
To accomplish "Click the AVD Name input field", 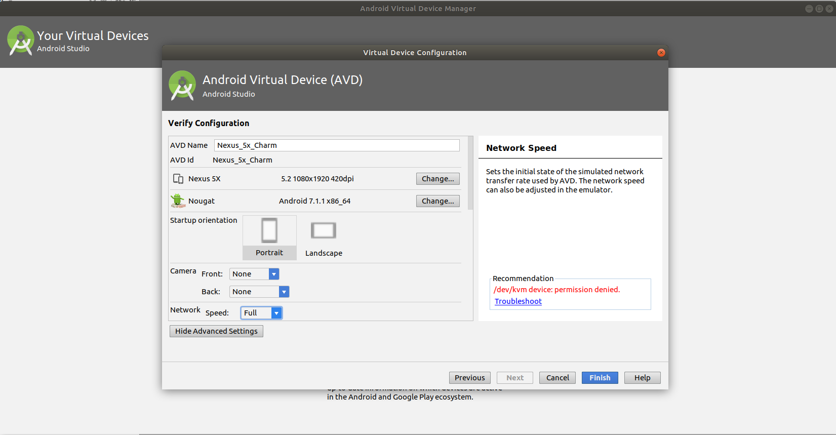I will [337, 145].
